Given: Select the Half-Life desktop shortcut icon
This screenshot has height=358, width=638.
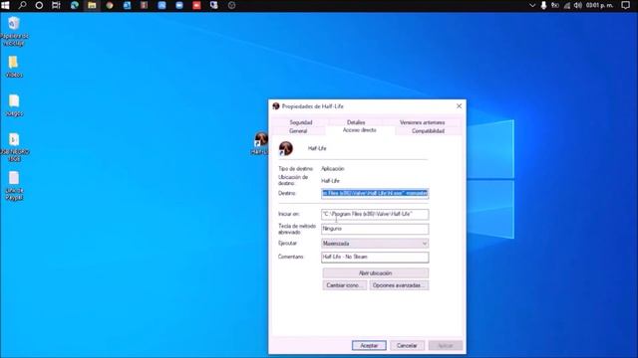Looking at the screenshot, I should 260,143.
